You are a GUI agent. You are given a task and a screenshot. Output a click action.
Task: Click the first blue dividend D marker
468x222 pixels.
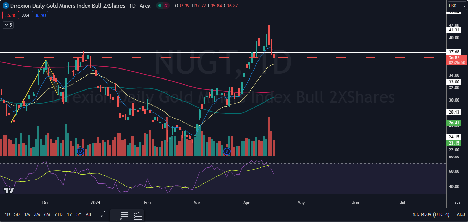(80, 151)
